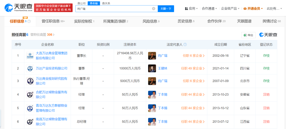Click the 2021-01-14 date cell

coord(220,69)
